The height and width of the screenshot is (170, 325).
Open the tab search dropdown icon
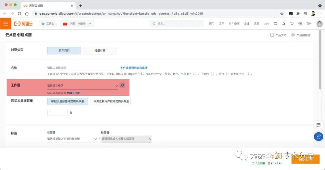click(x=320, y=6)
